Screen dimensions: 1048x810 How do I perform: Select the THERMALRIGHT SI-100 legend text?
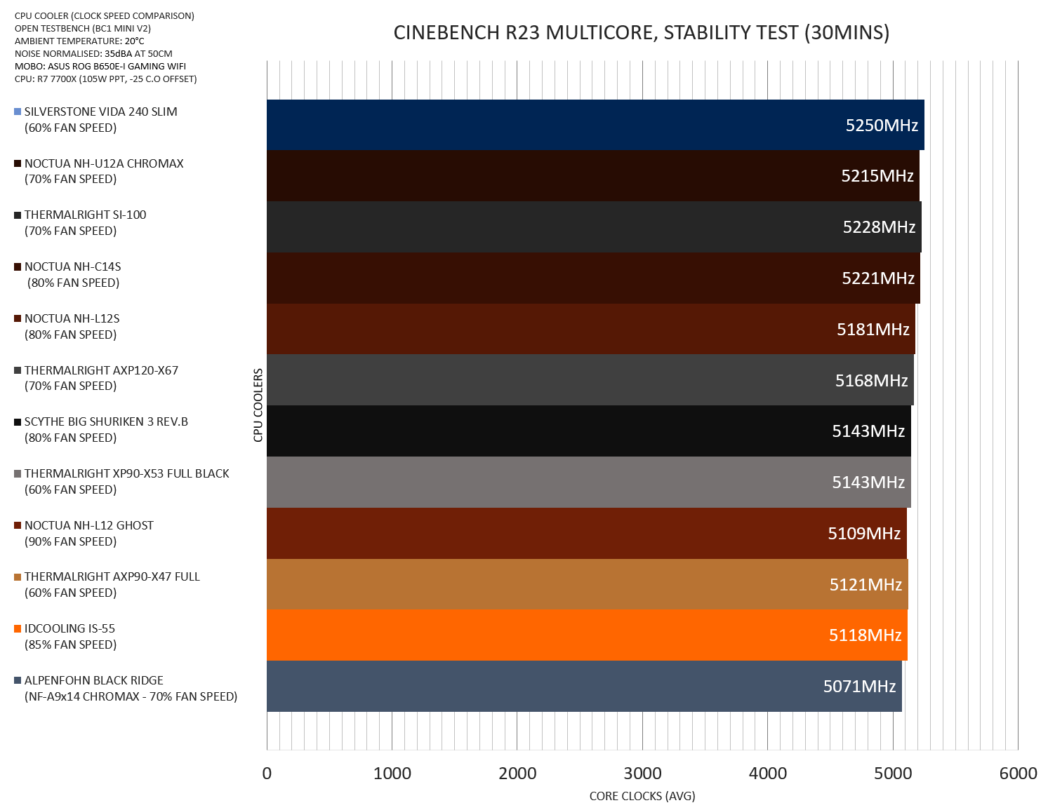pos(85,215)
